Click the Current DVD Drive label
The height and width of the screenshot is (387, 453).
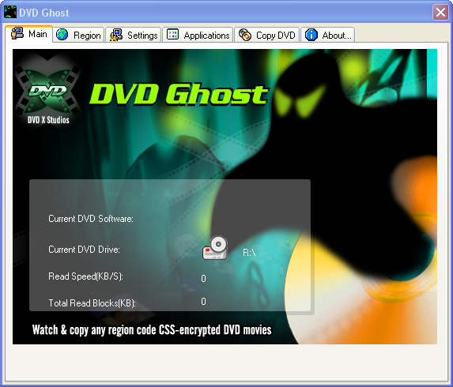(84, 250)
